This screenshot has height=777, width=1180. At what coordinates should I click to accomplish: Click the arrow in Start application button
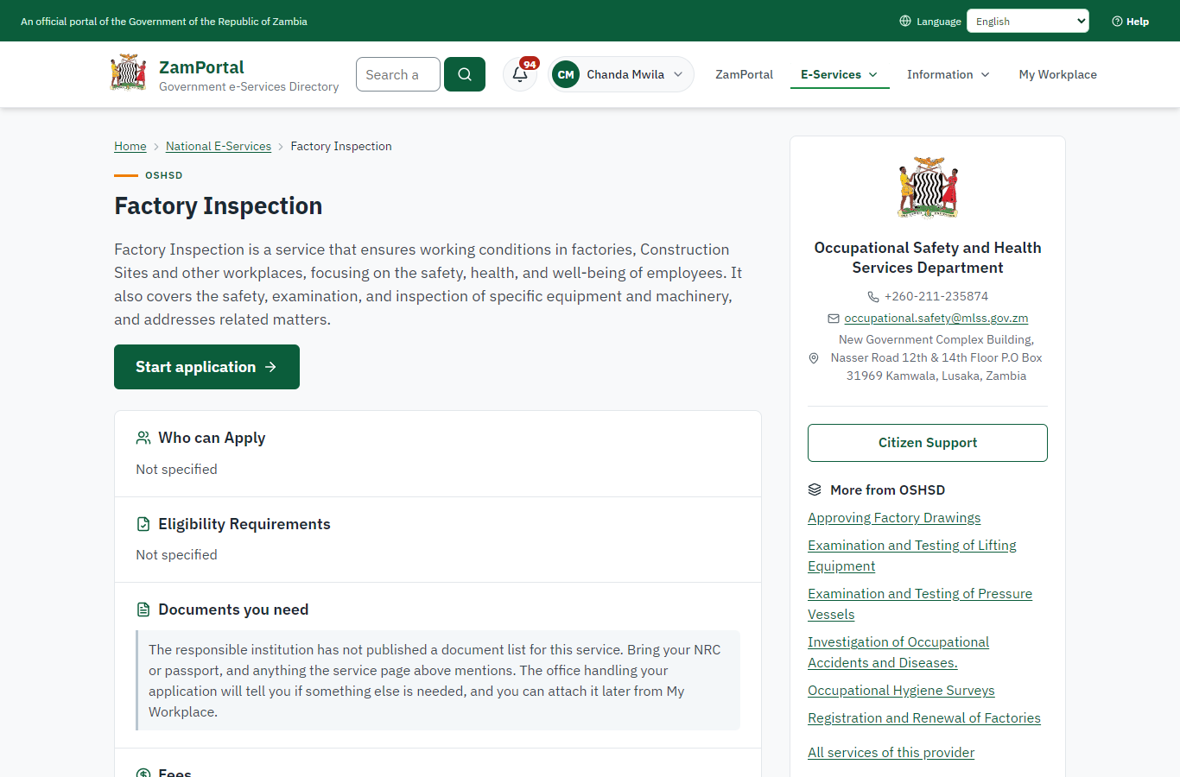point(270,367)
